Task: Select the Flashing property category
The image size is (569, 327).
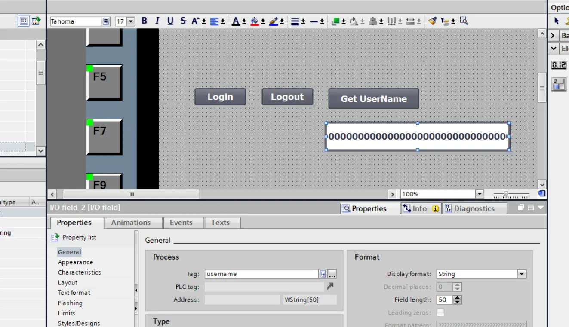Action: pyautogui.click(x=70, y=303)
